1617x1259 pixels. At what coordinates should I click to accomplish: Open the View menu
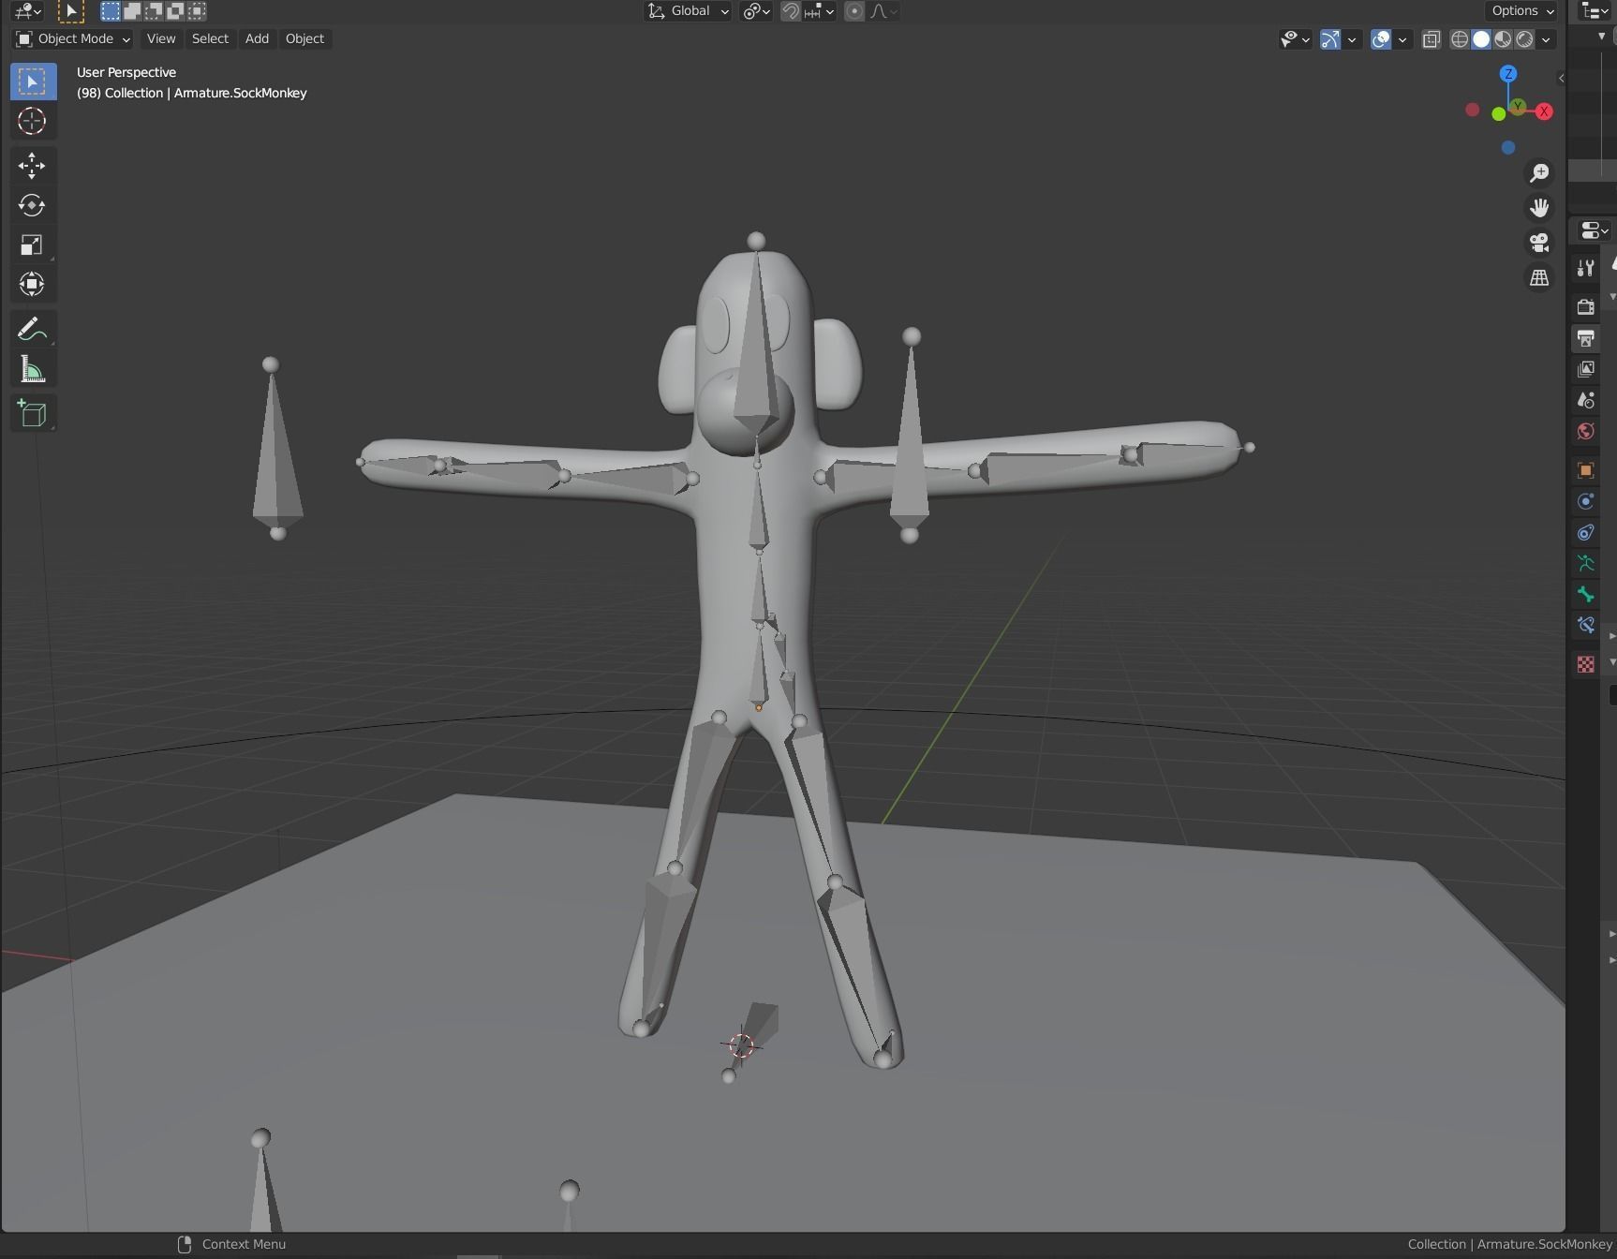(161, 39)
